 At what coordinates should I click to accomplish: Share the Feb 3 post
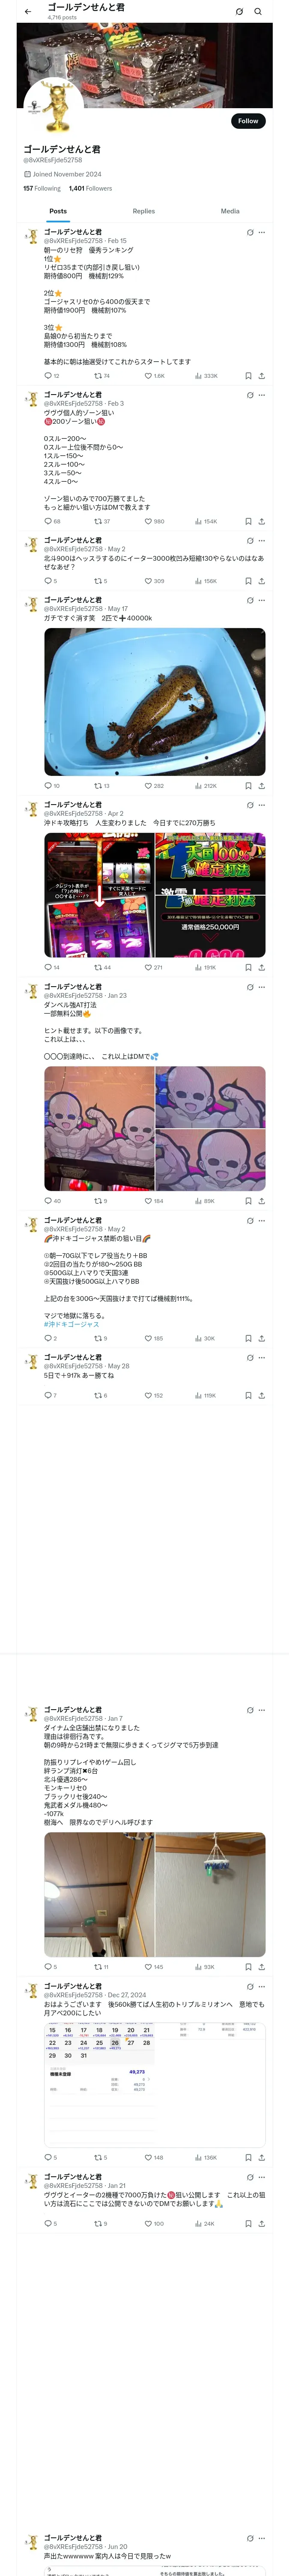pos(261,521)
